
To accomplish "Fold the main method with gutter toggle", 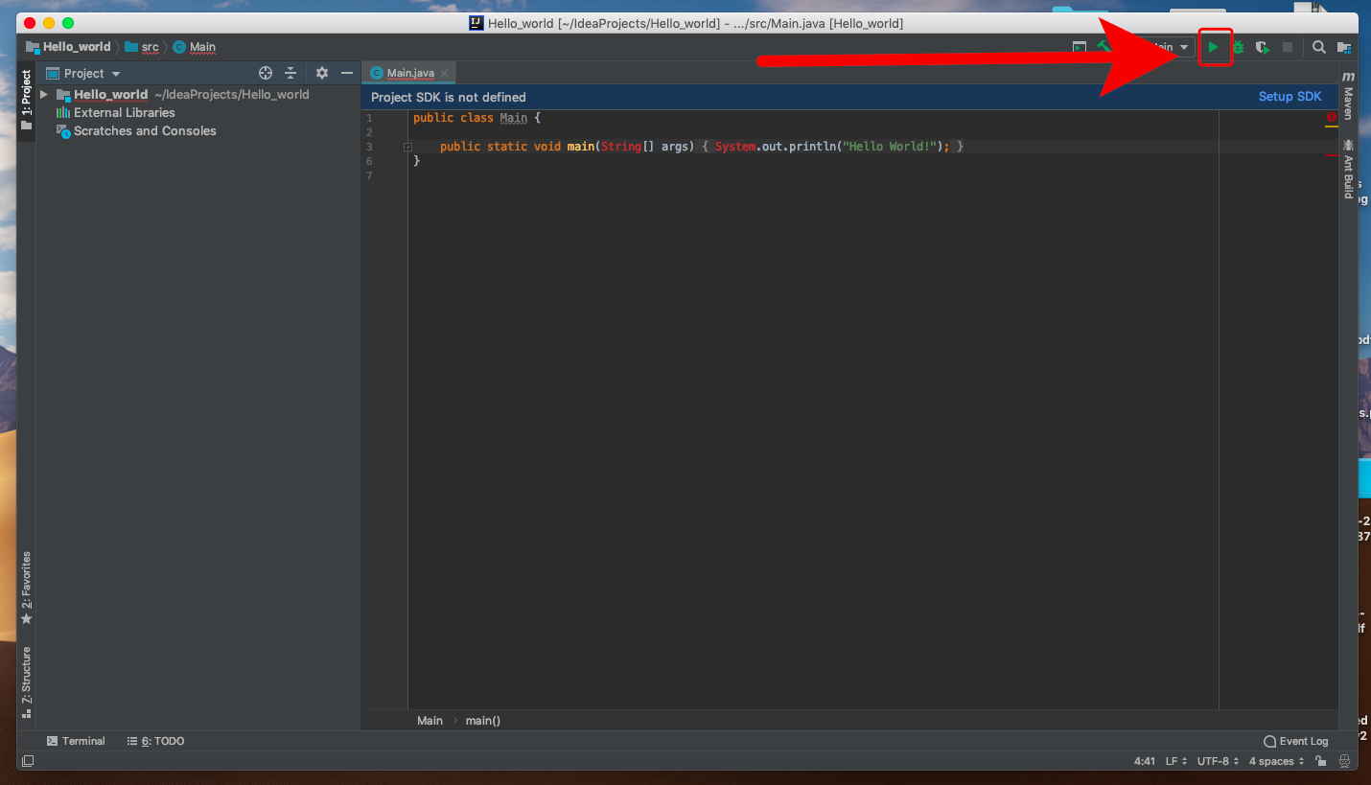I will click(407, 147).
